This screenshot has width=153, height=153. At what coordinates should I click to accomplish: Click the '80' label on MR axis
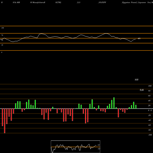coord(149,91)
